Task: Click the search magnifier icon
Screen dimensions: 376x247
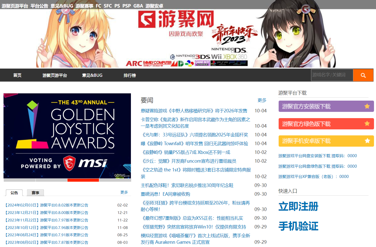Action: [x=363, y=75]
